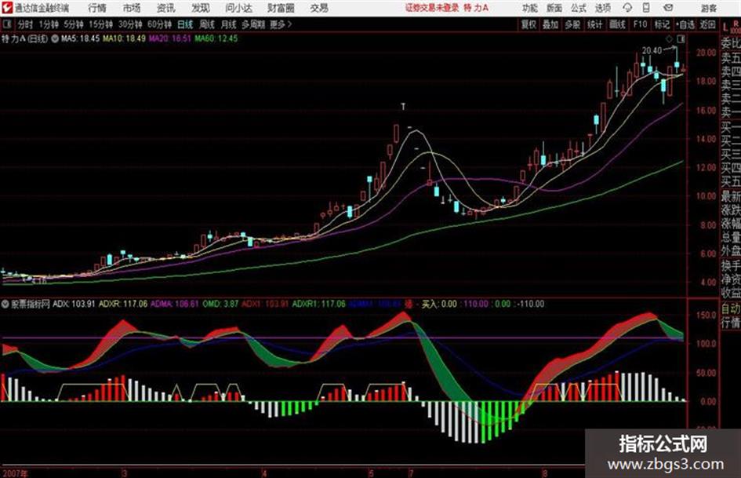Click the 通达信 red logo icon
The width and height of the screenshot is (741, 478).
7,8
